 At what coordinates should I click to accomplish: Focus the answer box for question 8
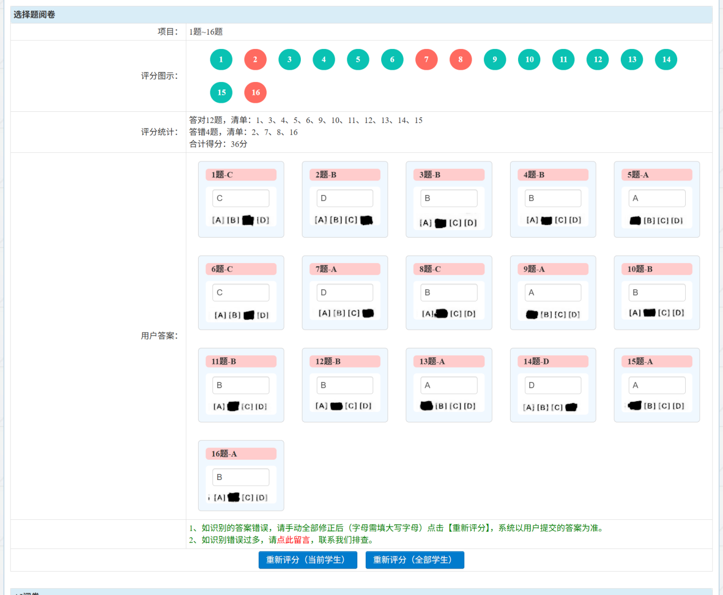(x=448, y=292)
